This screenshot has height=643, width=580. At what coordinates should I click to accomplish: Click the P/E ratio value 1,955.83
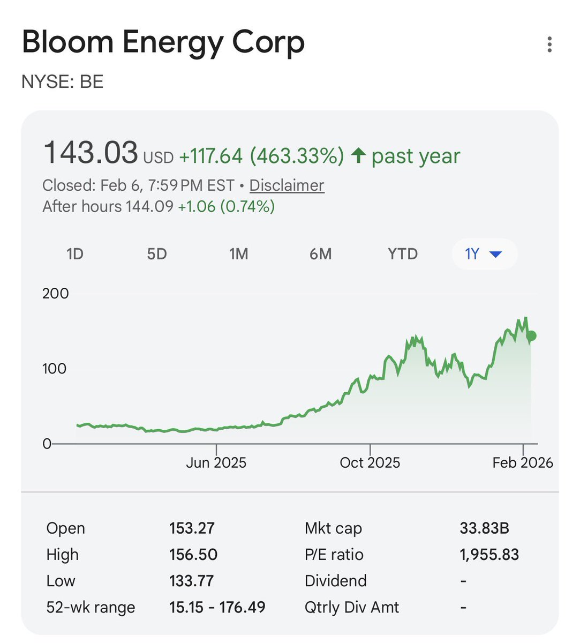tap(489, 555)
